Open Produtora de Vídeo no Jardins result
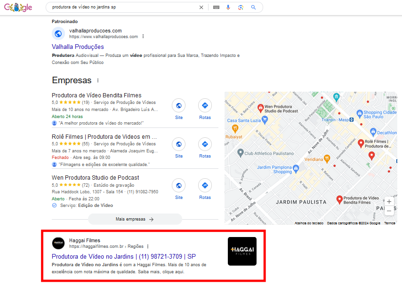The image size is (402, 285). click(x=123, y=257)
